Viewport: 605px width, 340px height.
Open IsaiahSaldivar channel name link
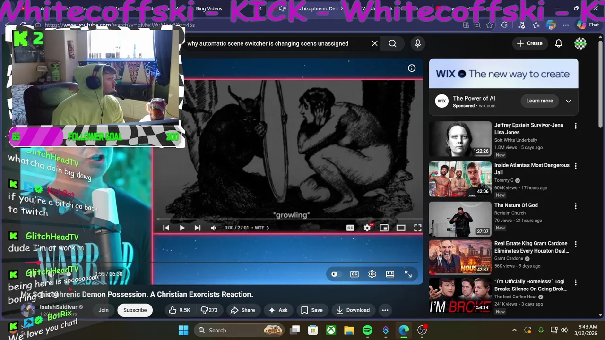58,307
